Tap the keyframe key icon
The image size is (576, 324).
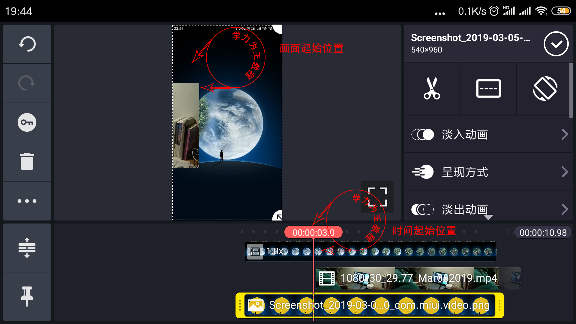pyautogui.click(x=27, y=122)
